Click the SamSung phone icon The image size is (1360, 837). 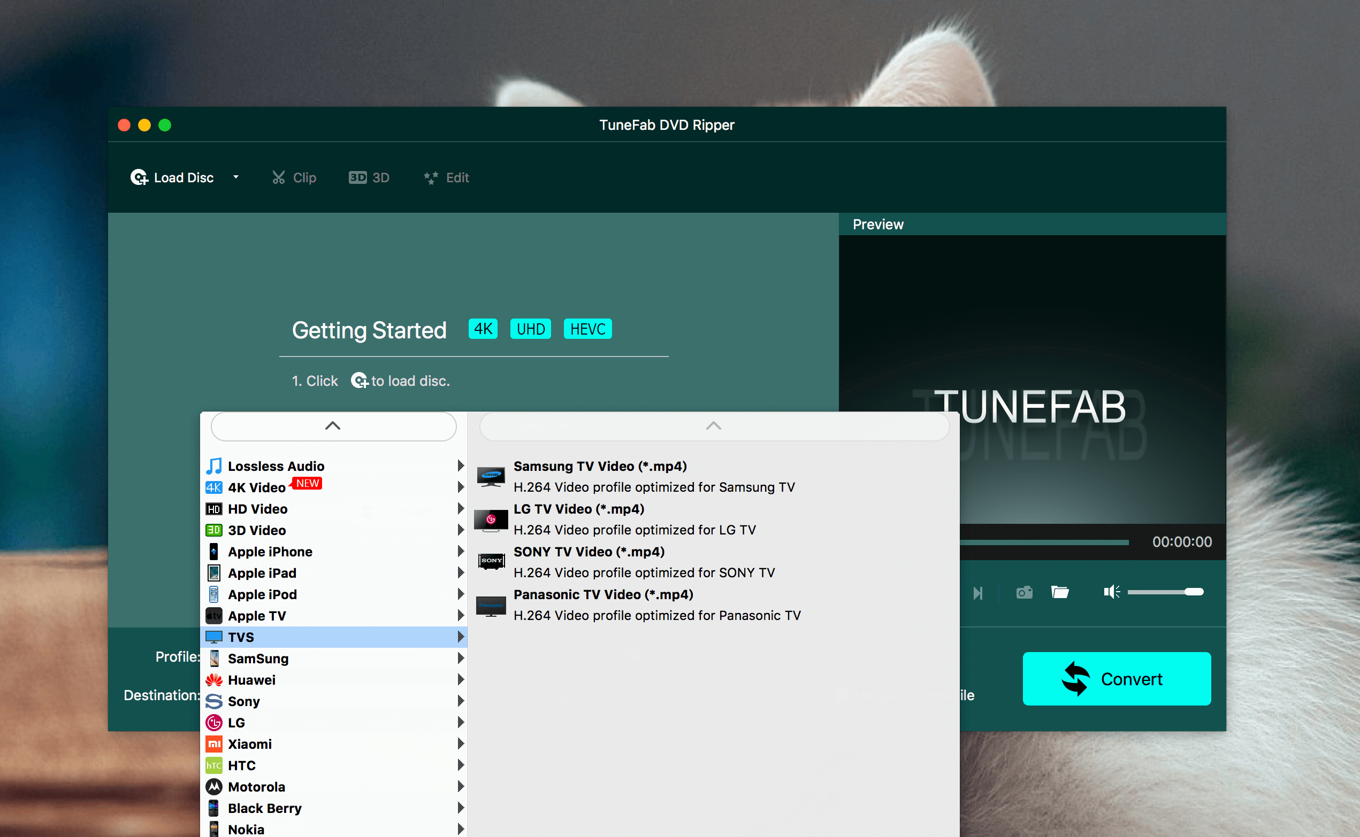click(214, 658)
